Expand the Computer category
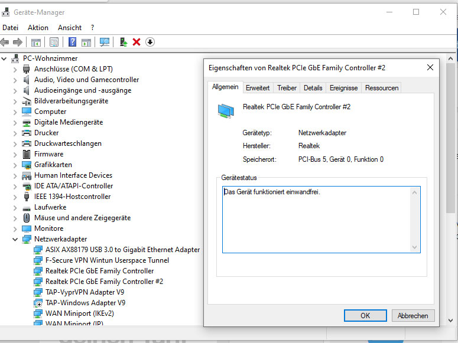Screen dimensions: 458x343 click(15, 112)
